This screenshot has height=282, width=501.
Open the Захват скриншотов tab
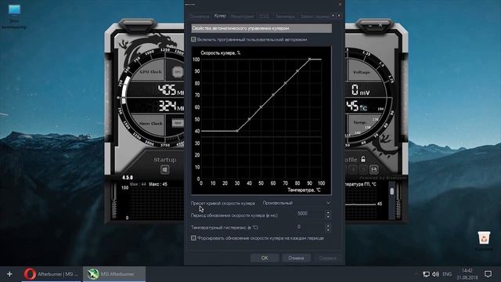click(x=315, y=16)
